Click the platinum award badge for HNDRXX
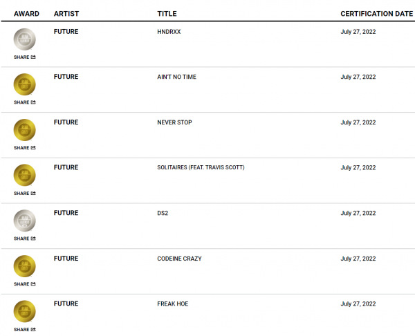The height and width of the screenshot is (336, 415). pos(25,39)
